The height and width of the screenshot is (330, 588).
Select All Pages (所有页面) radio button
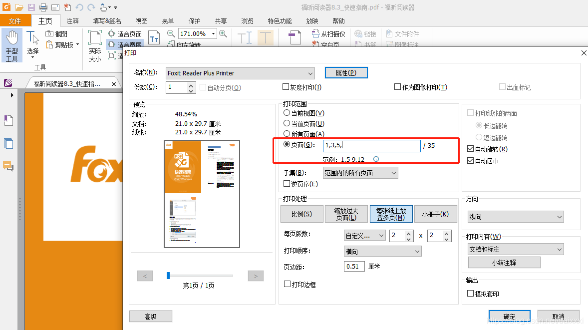point(287,134)
